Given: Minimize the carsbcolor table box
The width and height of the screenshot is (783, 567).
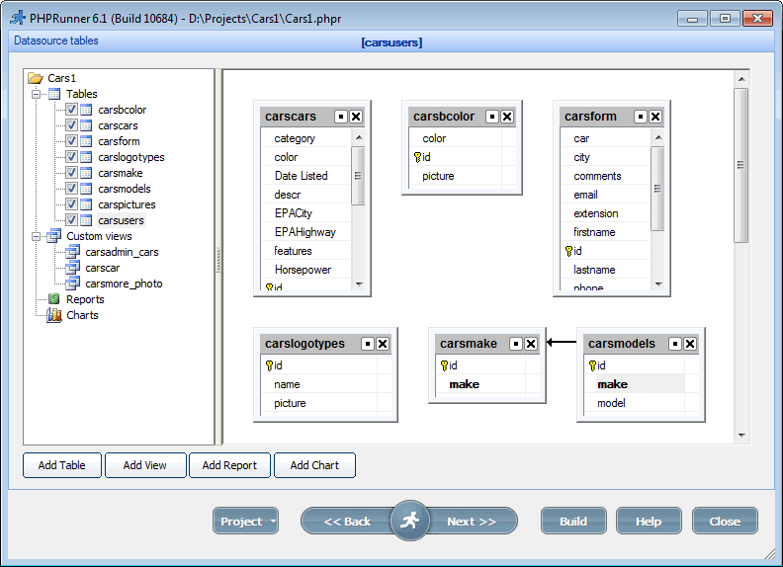Looking at the screenshot, I should [492, 117].
